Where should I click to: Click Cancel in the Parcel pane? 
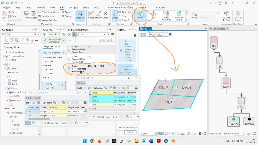click(130, 132)
